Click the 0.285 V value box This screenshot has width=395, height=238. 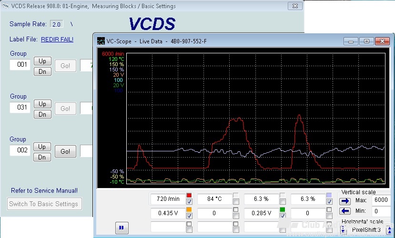point(262,213)
